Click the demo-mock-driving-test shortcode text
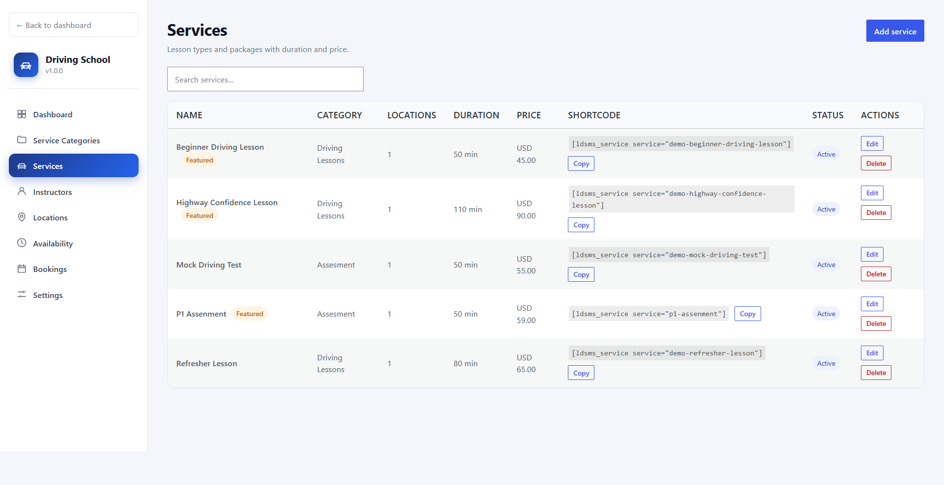Image resolution: width=944 pixels, height=485 pixels. (669, 255)
